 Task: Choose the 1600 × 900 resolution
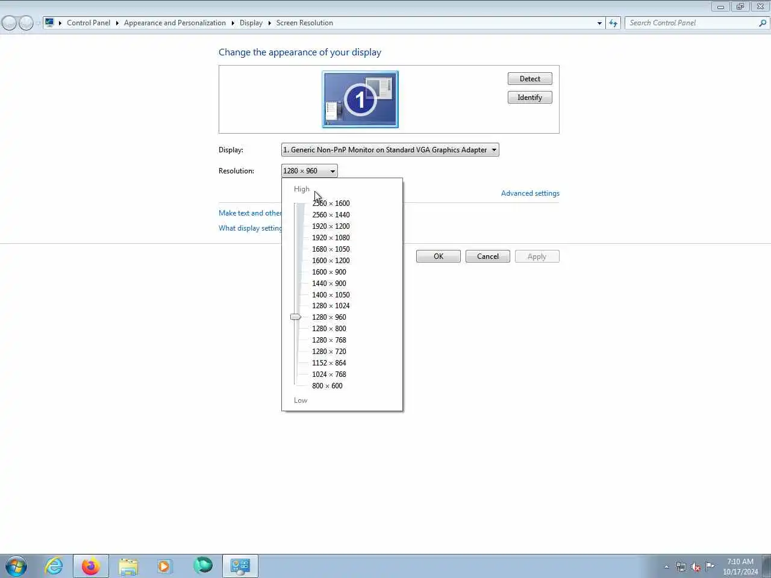click(x=329, y=272)
